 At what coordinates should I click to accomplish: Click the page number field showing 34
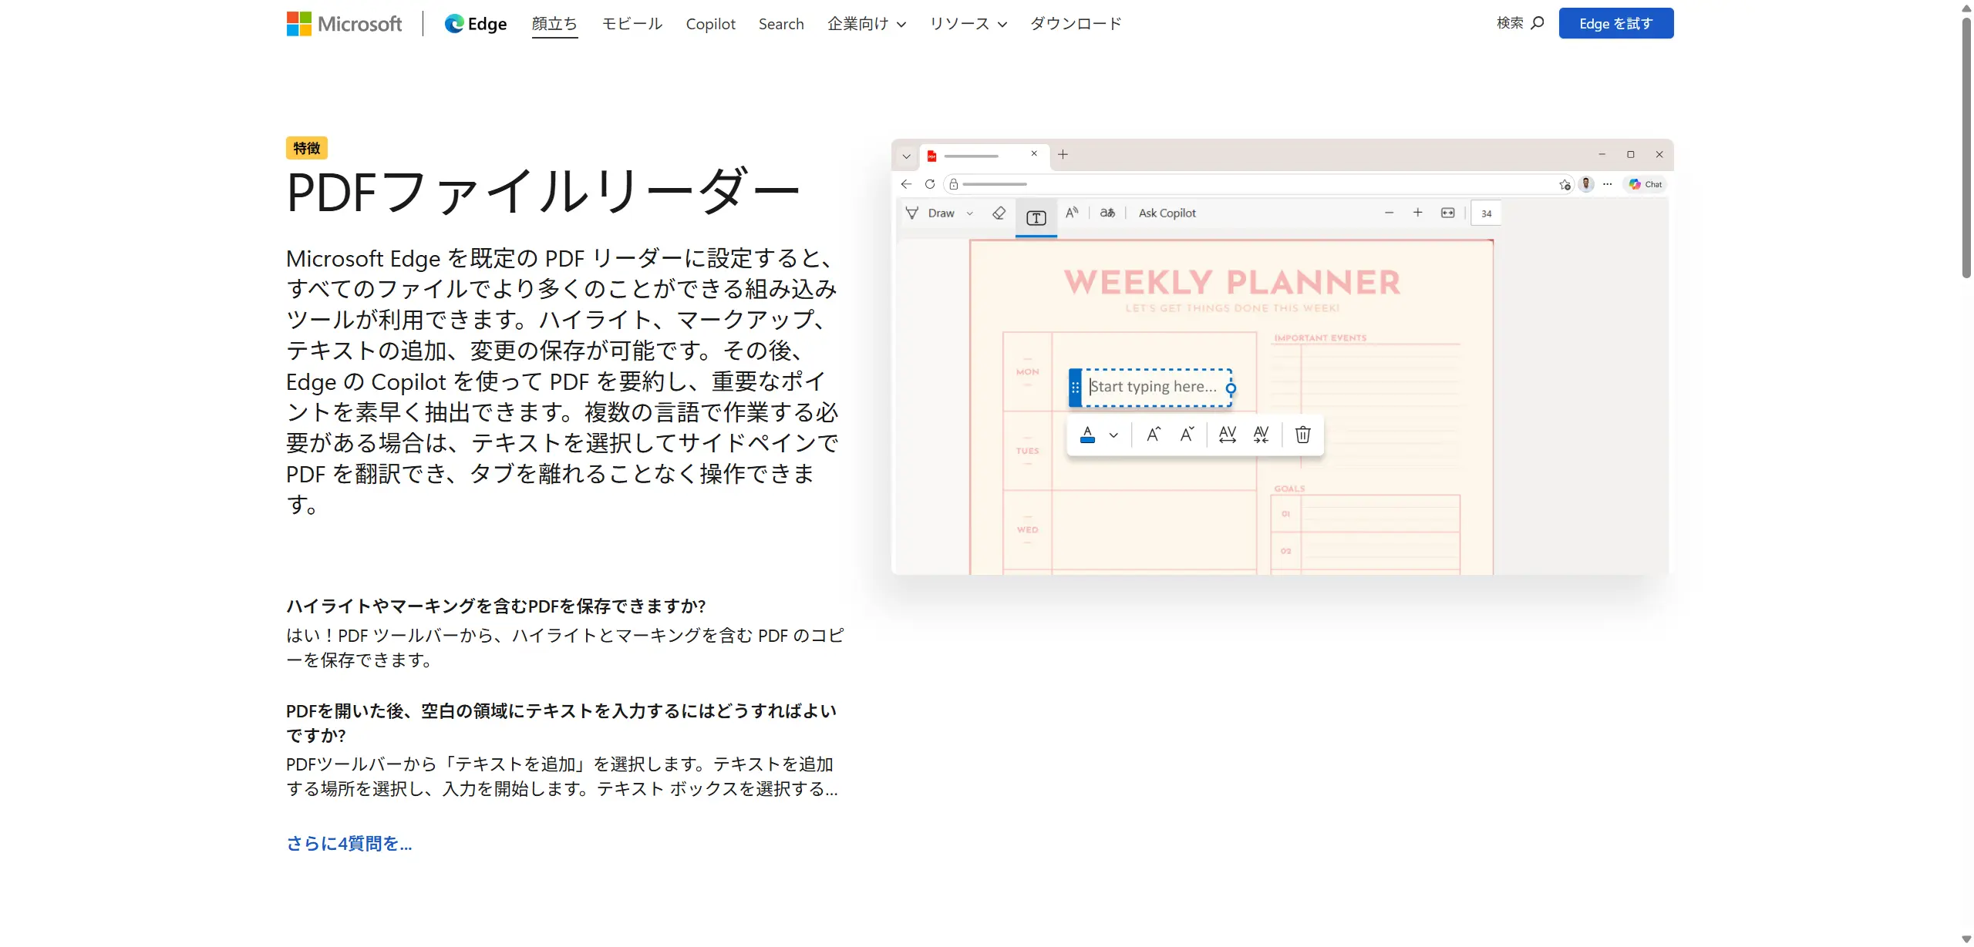click(x=1487, y=213)
